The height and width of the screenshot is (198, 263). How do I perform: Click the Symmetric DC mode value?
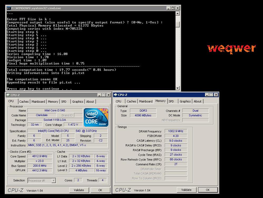tap(196, 115)
